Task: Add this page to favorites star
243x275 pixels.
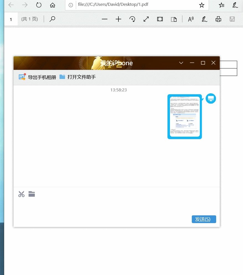Action: point(202,5)
